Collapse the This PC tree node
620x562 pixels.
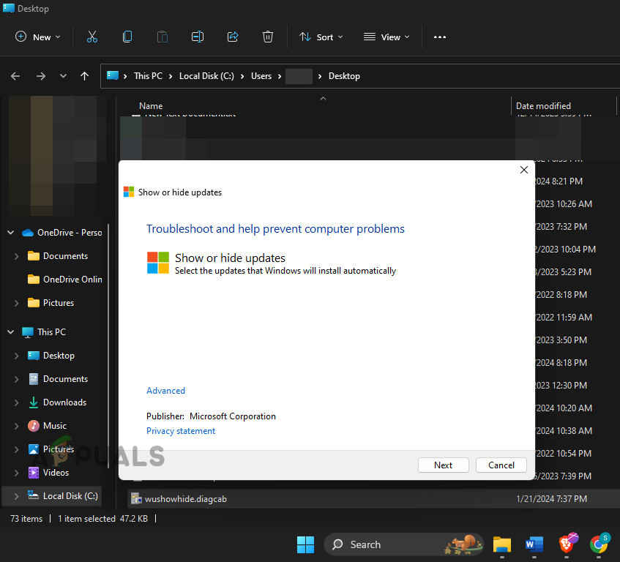pos(11,332)
